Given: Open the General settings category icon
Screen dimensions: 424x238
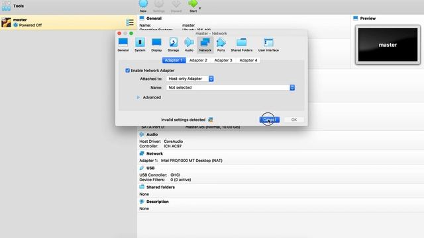Looking at the screenshot, I should coord(123,45).
